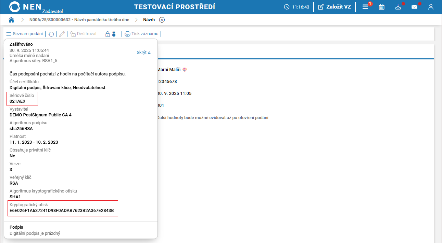Click the padlock encryption icon

tap(108, 34)
